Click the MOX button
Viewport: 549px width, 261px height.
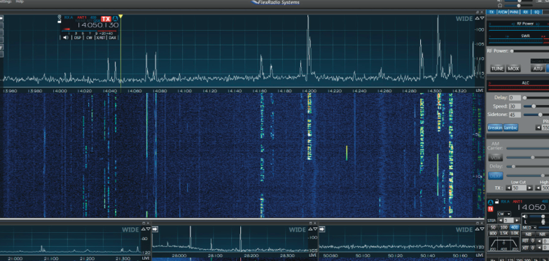pyautogui.click(x=513, y=69)
